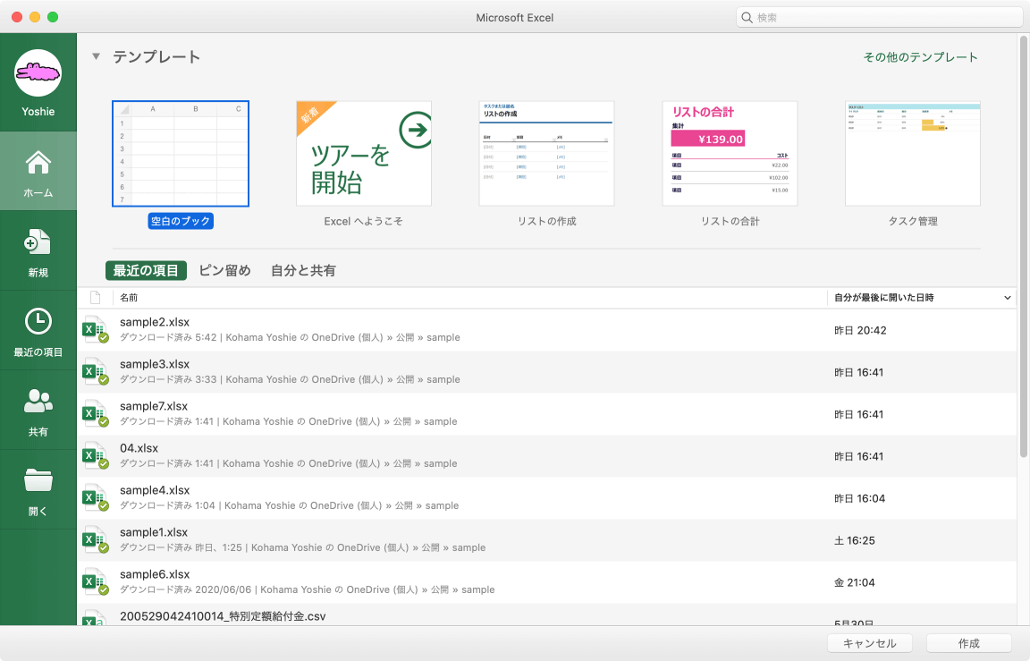The height and width of the screenshot is (661, 1030).
Task: Click the Excel file icon for sample4.xlsx
Action: pyautogui.click(x=96, y=498)
